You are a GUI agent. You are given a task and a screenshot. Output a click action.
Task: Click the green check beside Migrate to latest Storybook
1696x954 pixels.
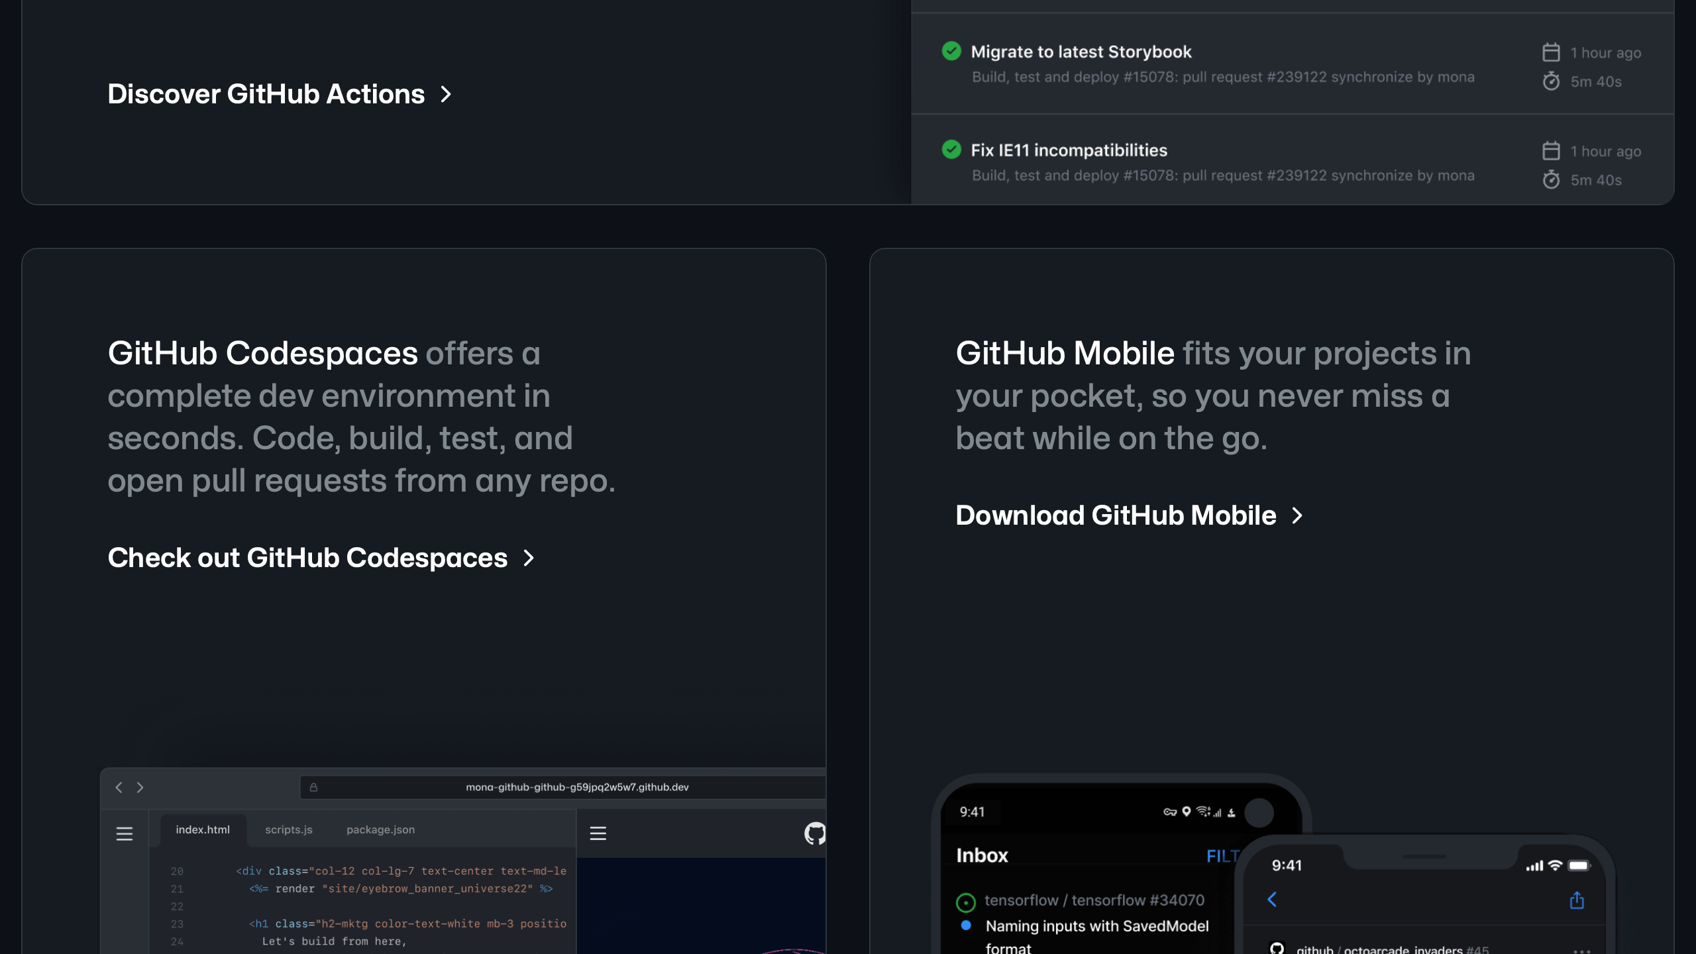tap(951, 51)
